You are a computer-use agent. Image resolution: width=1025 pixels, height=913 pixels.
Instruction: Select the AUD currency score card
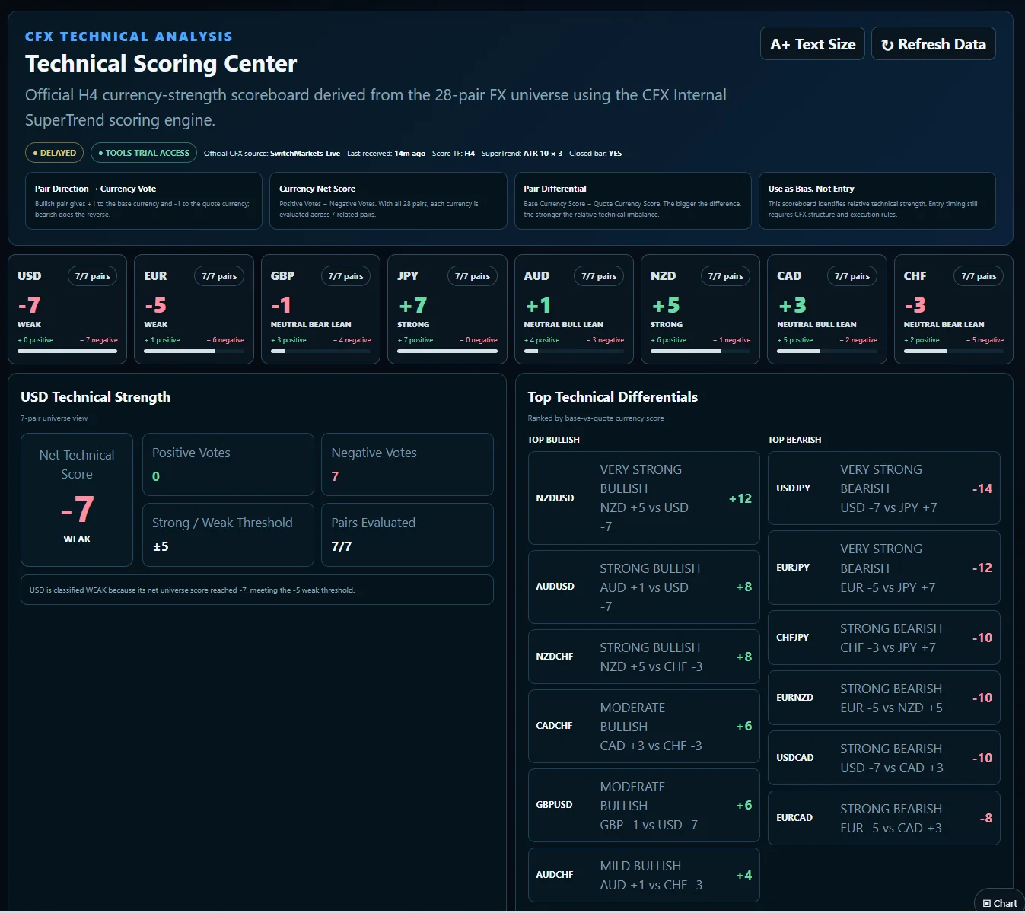(574, 309)
